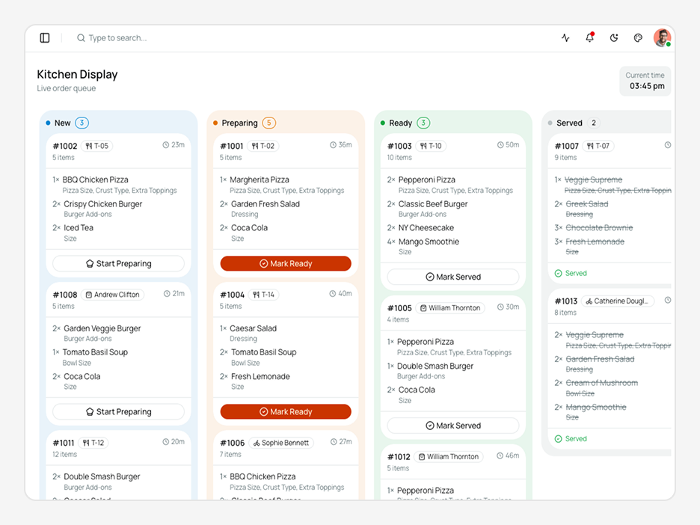Start preparing order #1002
This screenshot has width=700, height=525.
(x=118, y=263)
